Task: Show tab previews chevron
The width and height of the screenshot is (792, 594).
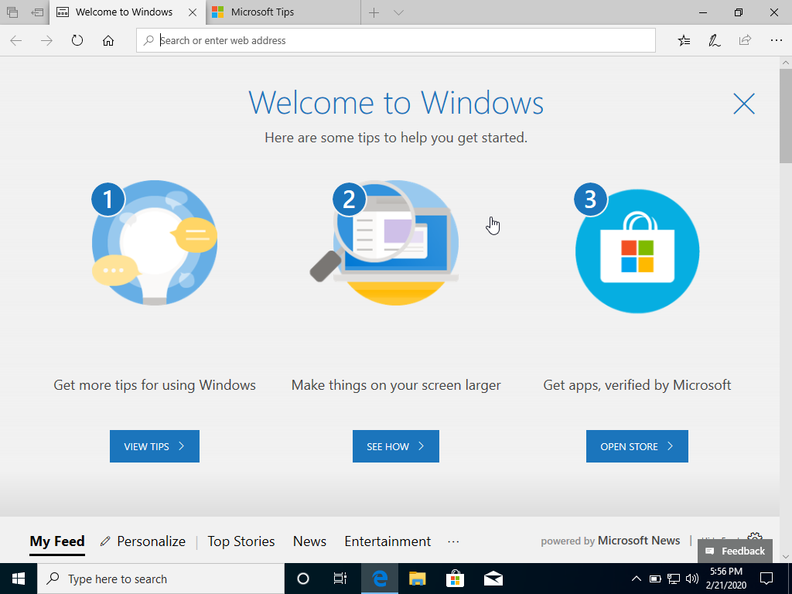Action: pyautogui.click(x=398, y=12)
